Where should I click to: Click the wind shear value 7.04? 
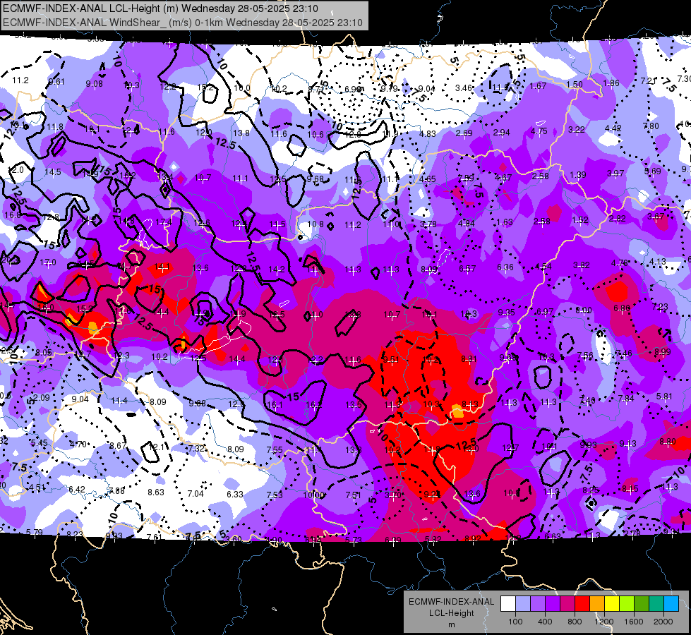click(196, 494)
